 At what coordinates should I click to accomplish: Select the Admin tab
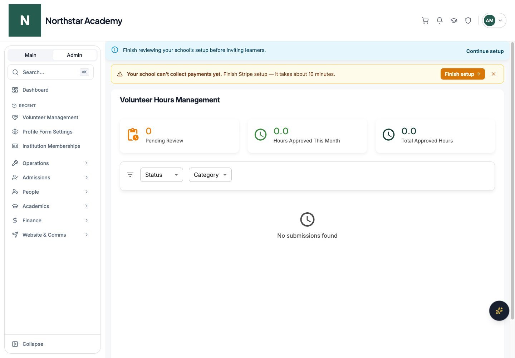click(74, 55)
